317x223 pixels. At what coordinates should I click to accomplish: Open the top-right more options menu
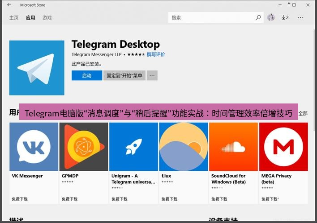pos(300,18)
